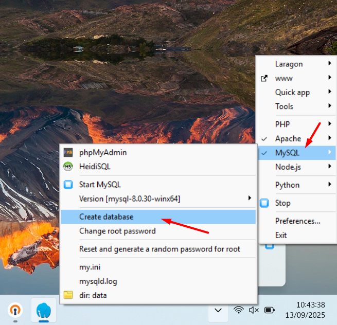Open the OpenVPN taskbar icon
This screenshot has width=337, height=325.
tap(15, 310)
